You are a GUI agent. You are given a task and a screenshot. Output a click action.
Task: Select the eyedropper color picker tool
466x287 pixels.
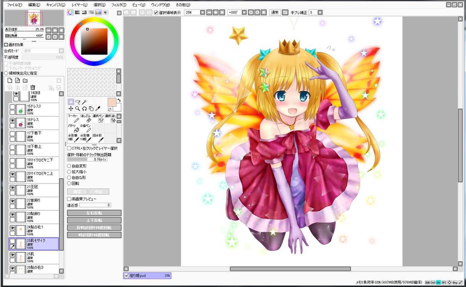point(98,109)
